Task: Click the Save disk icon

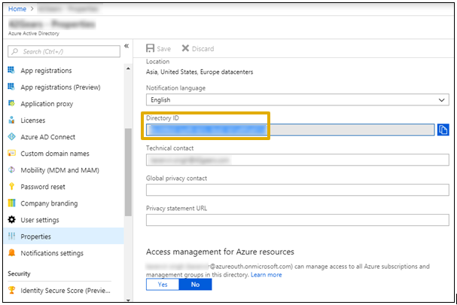Action: coord(151,49)
